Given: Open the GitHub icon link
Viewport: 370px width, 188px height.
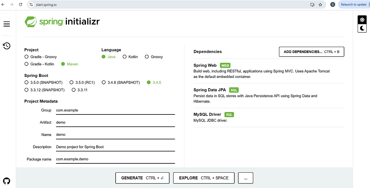Looking at the screenshot, I should coord(6,181).
